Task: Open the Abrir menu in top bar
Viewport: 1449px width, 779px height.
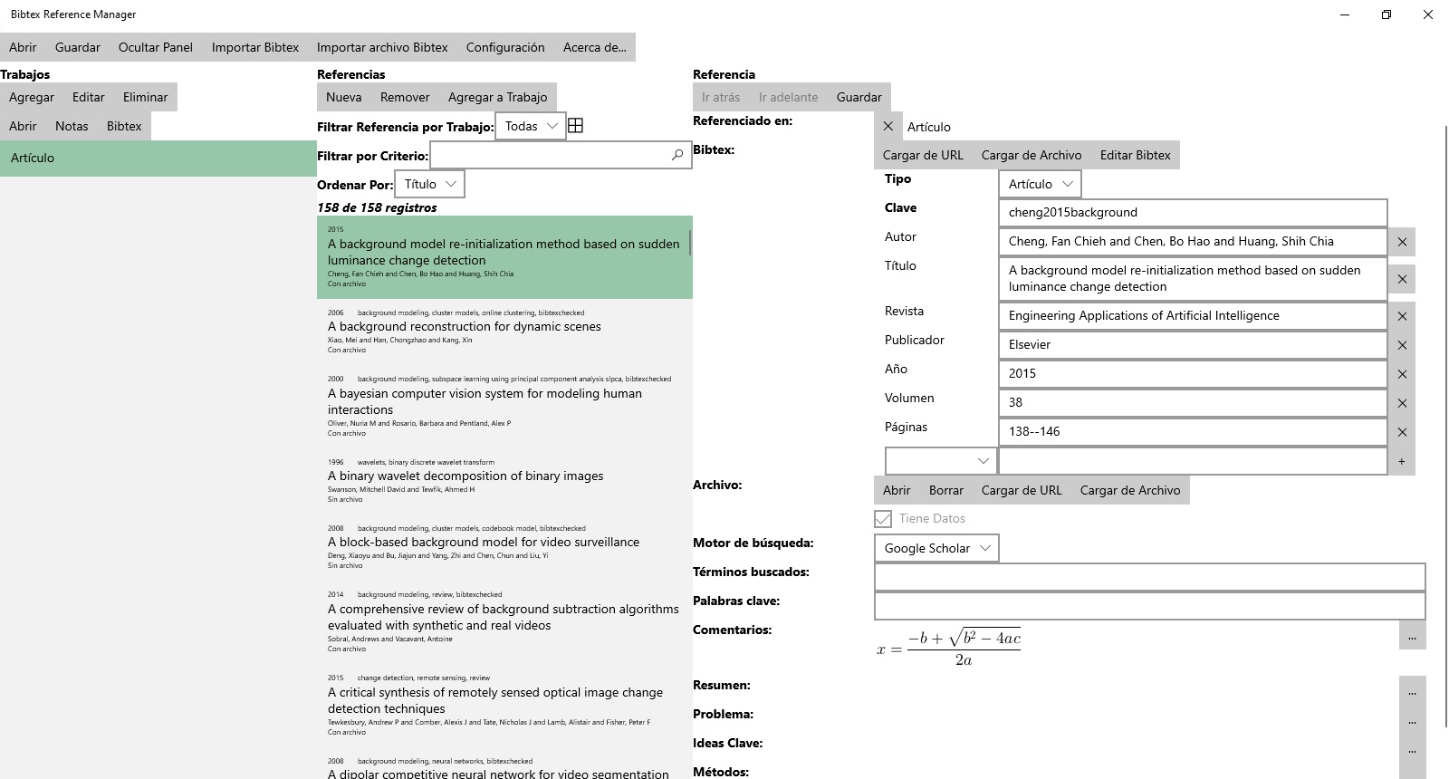Action: [x=24, y=47]
